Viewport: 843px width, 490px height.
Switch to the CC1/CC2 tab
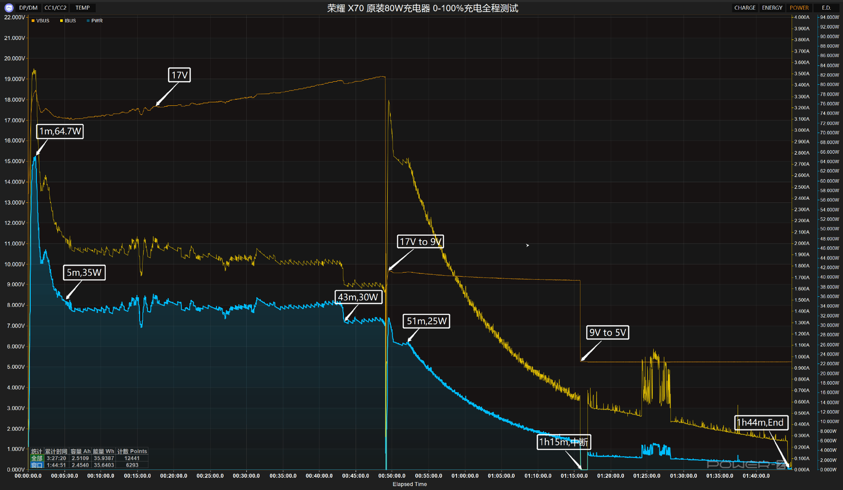tap(55, 8)
